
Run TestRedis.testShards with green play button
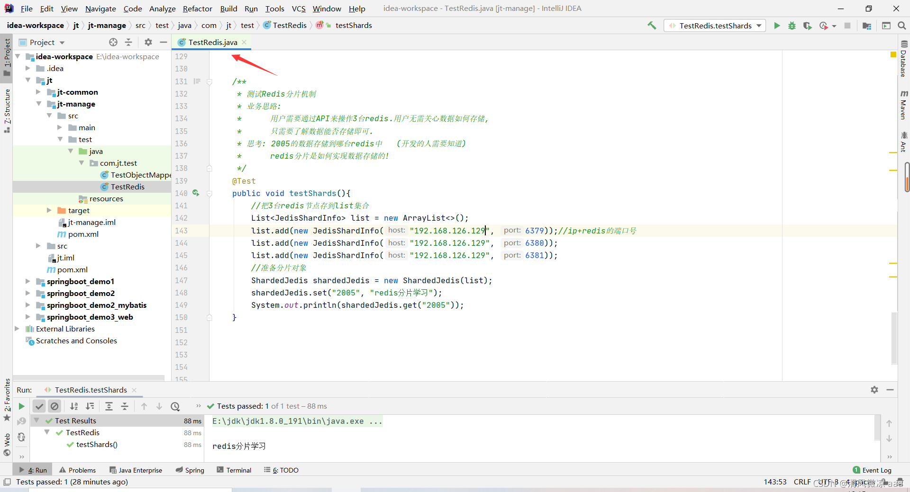click(x=777, y=26)
